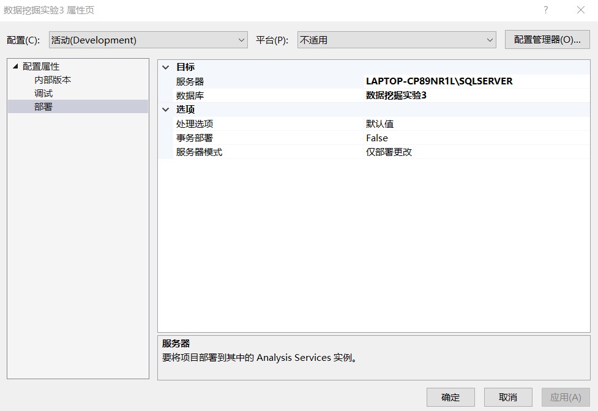Click the help question mark icon

coord(546,10)
